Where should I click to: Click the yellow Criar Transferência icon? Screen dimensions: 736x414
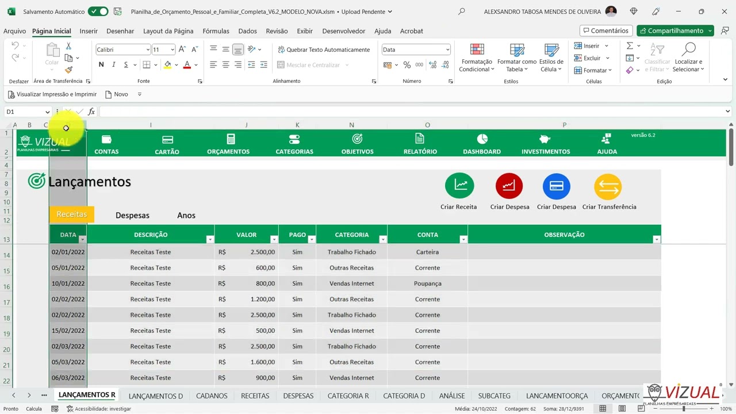coord(608,187)
